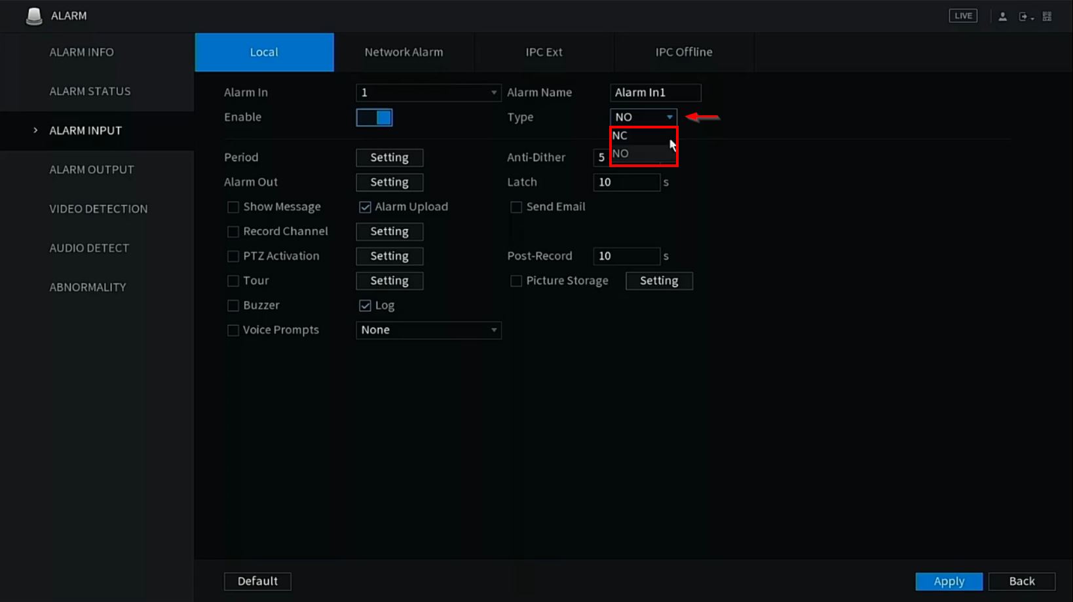Uncheck the Alarm Upload checkbox
The image size is (1073, 602).
coord(365,207)
